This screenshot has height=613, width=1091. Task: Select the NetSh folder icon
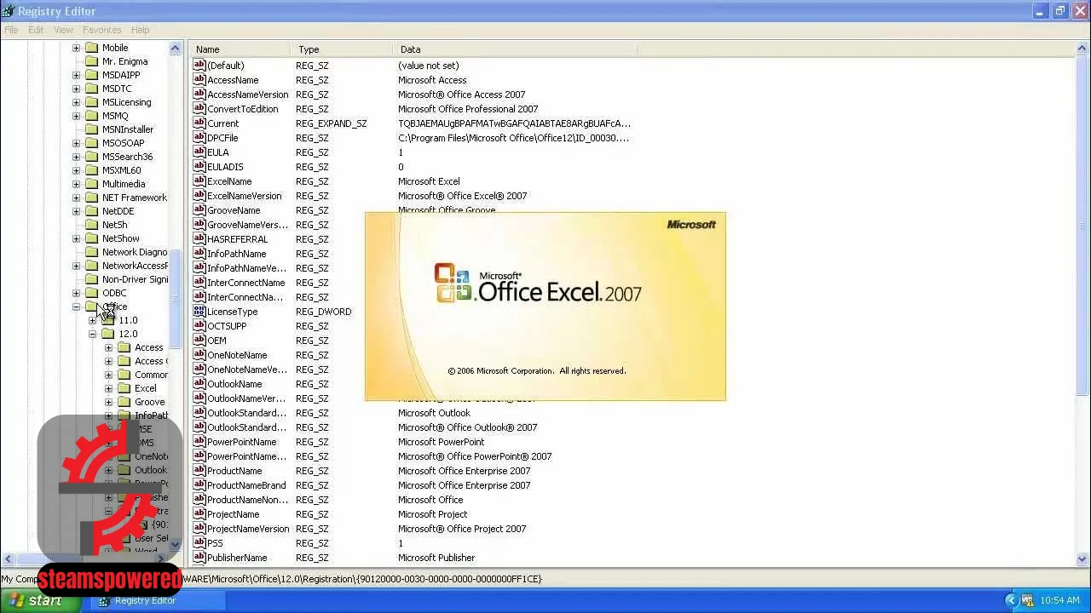pyautogui.click(x=91, y=225)
